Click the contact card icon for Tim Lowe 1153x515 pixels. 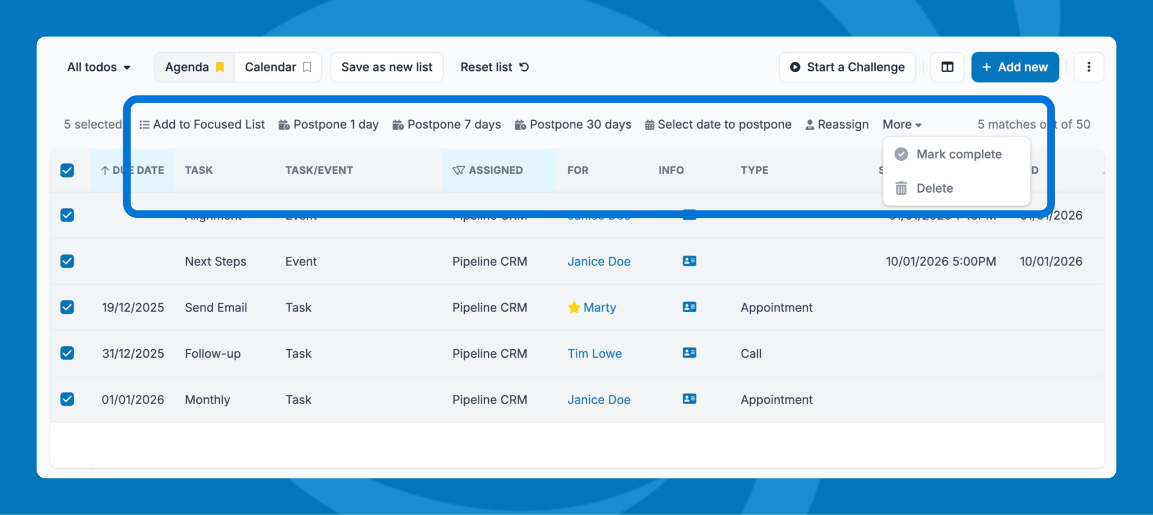click(689, 353)
